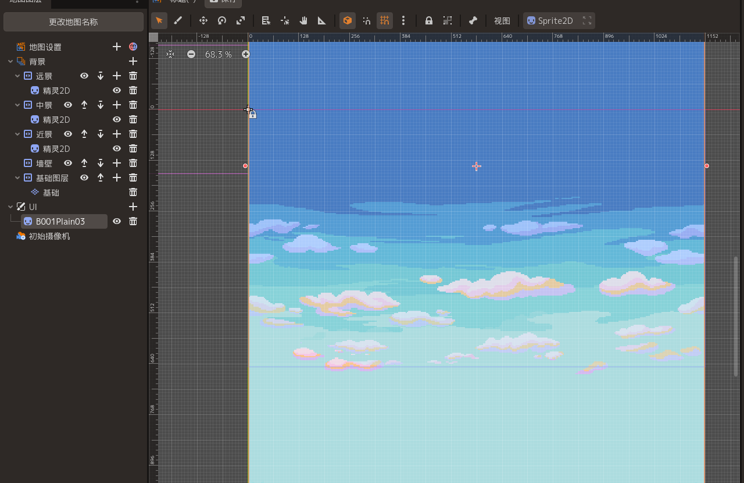The image size is (744, 483).
Task: Delete the 基础 tile layer
Action: click(x=133, y=192)
